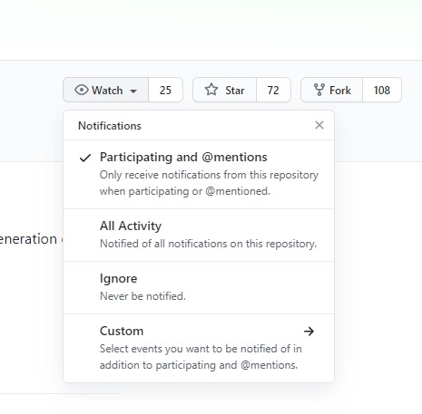Click the checkmark beside Participating and @mentions

85,158
